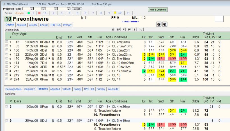Switch to the Entries tab

click(x=8, y=13)
